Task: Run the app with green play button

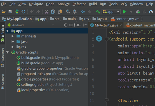Action: pyautogui.click(x=125, y=12)
